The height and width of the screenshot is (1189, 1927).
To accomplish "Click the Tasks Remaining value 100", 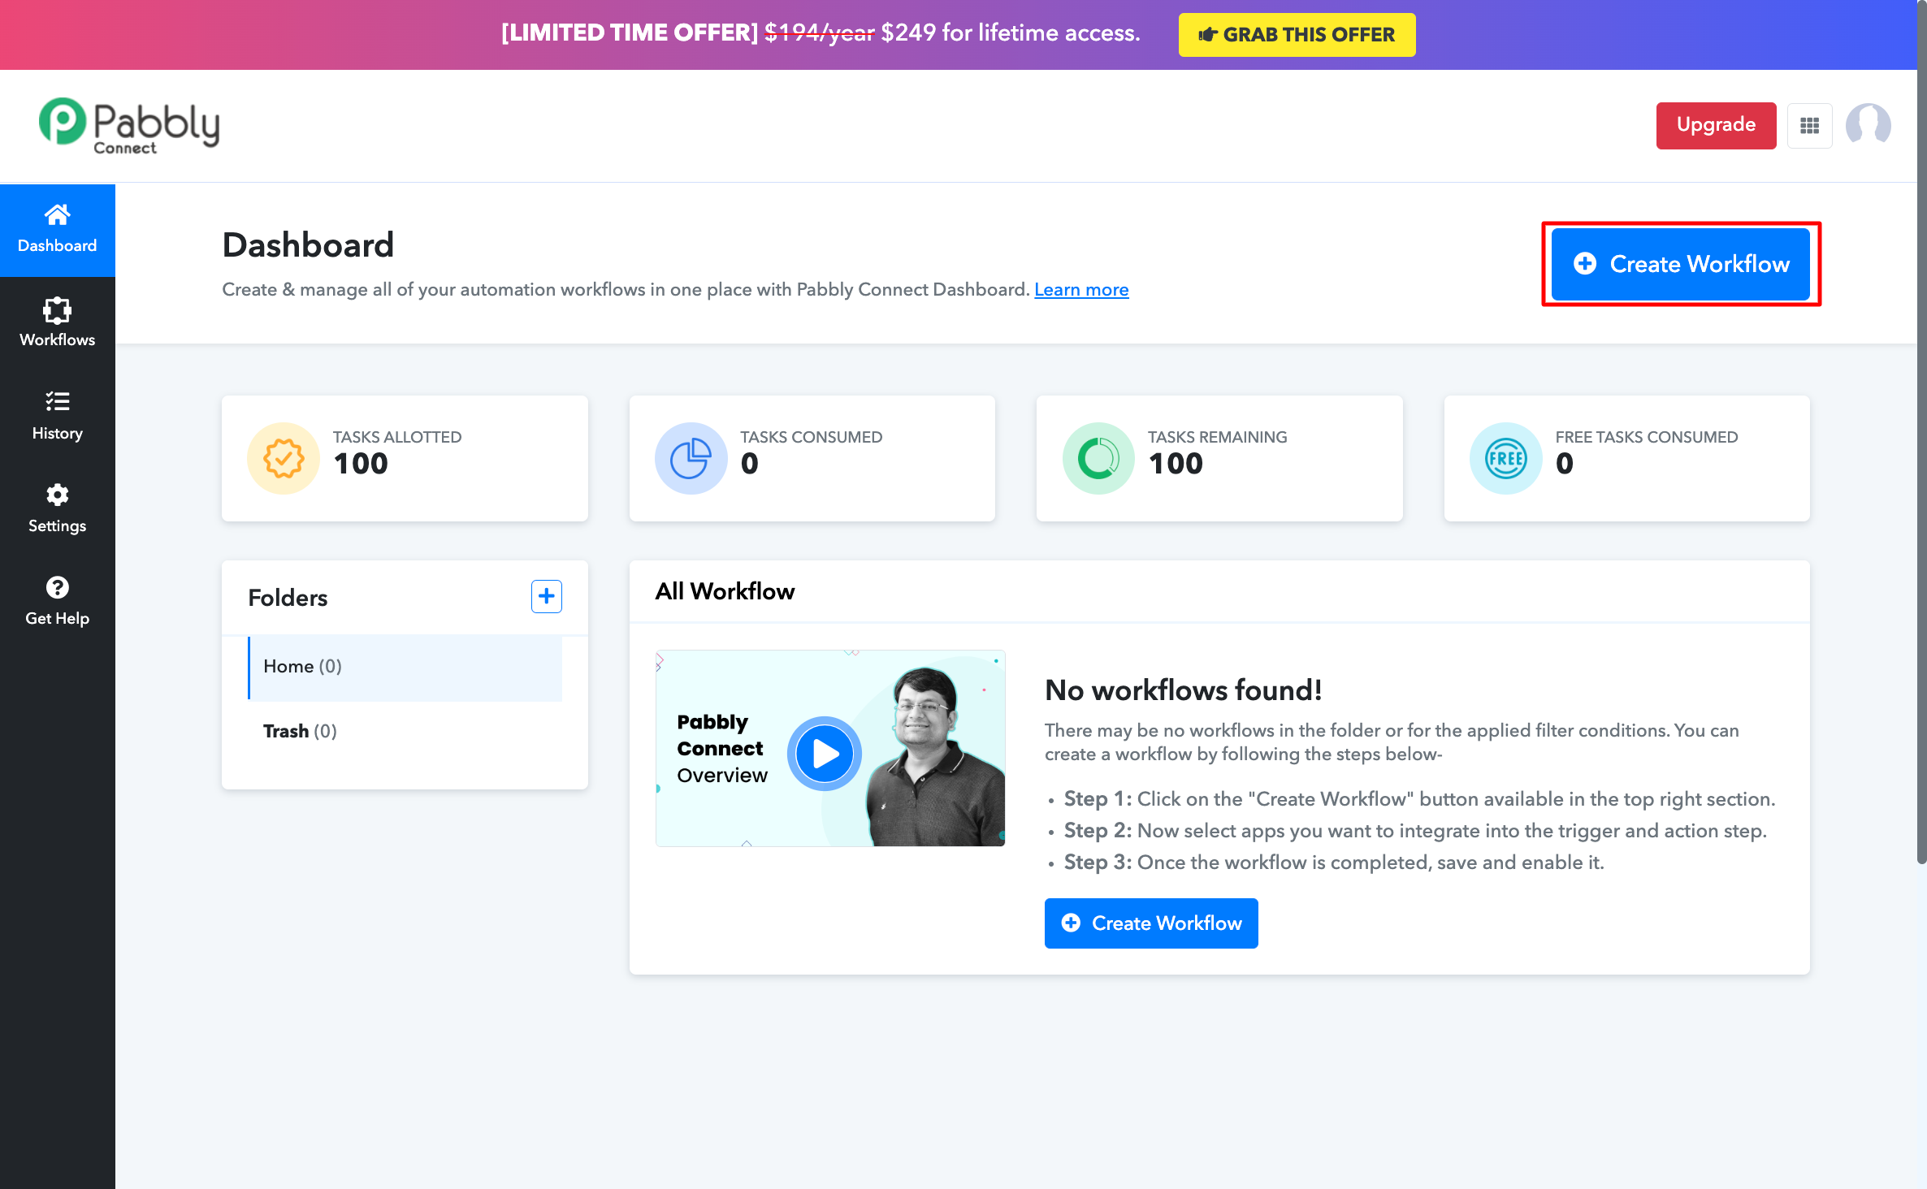I will point(1176,464).
